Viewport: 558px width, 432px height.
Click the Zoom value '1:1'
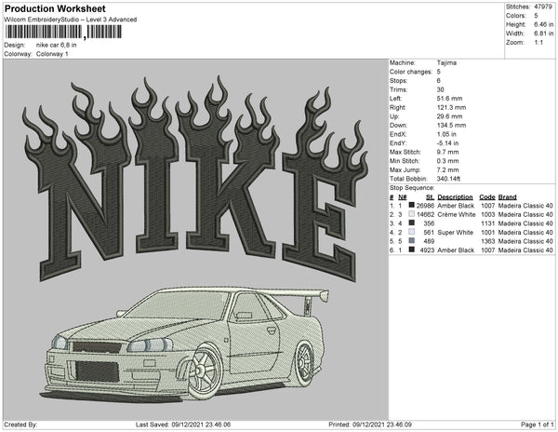(538, 43)
